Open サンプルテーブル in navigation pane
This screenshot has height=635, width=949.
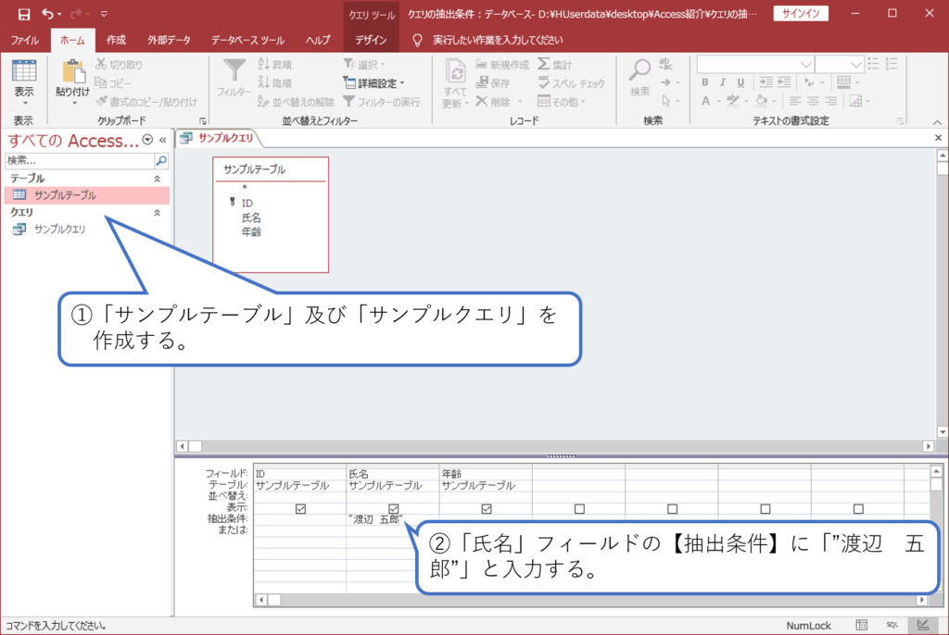(x=86, y=194)
